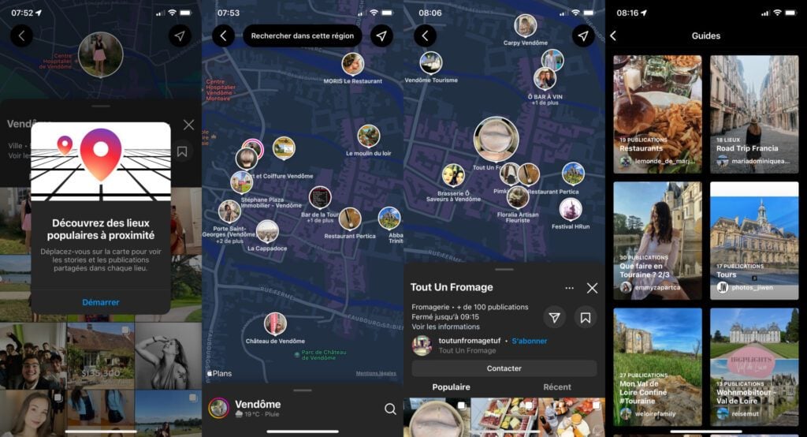Tap Démarrer to start discovering places
The image size is (807, 437).
coord(101,302)
